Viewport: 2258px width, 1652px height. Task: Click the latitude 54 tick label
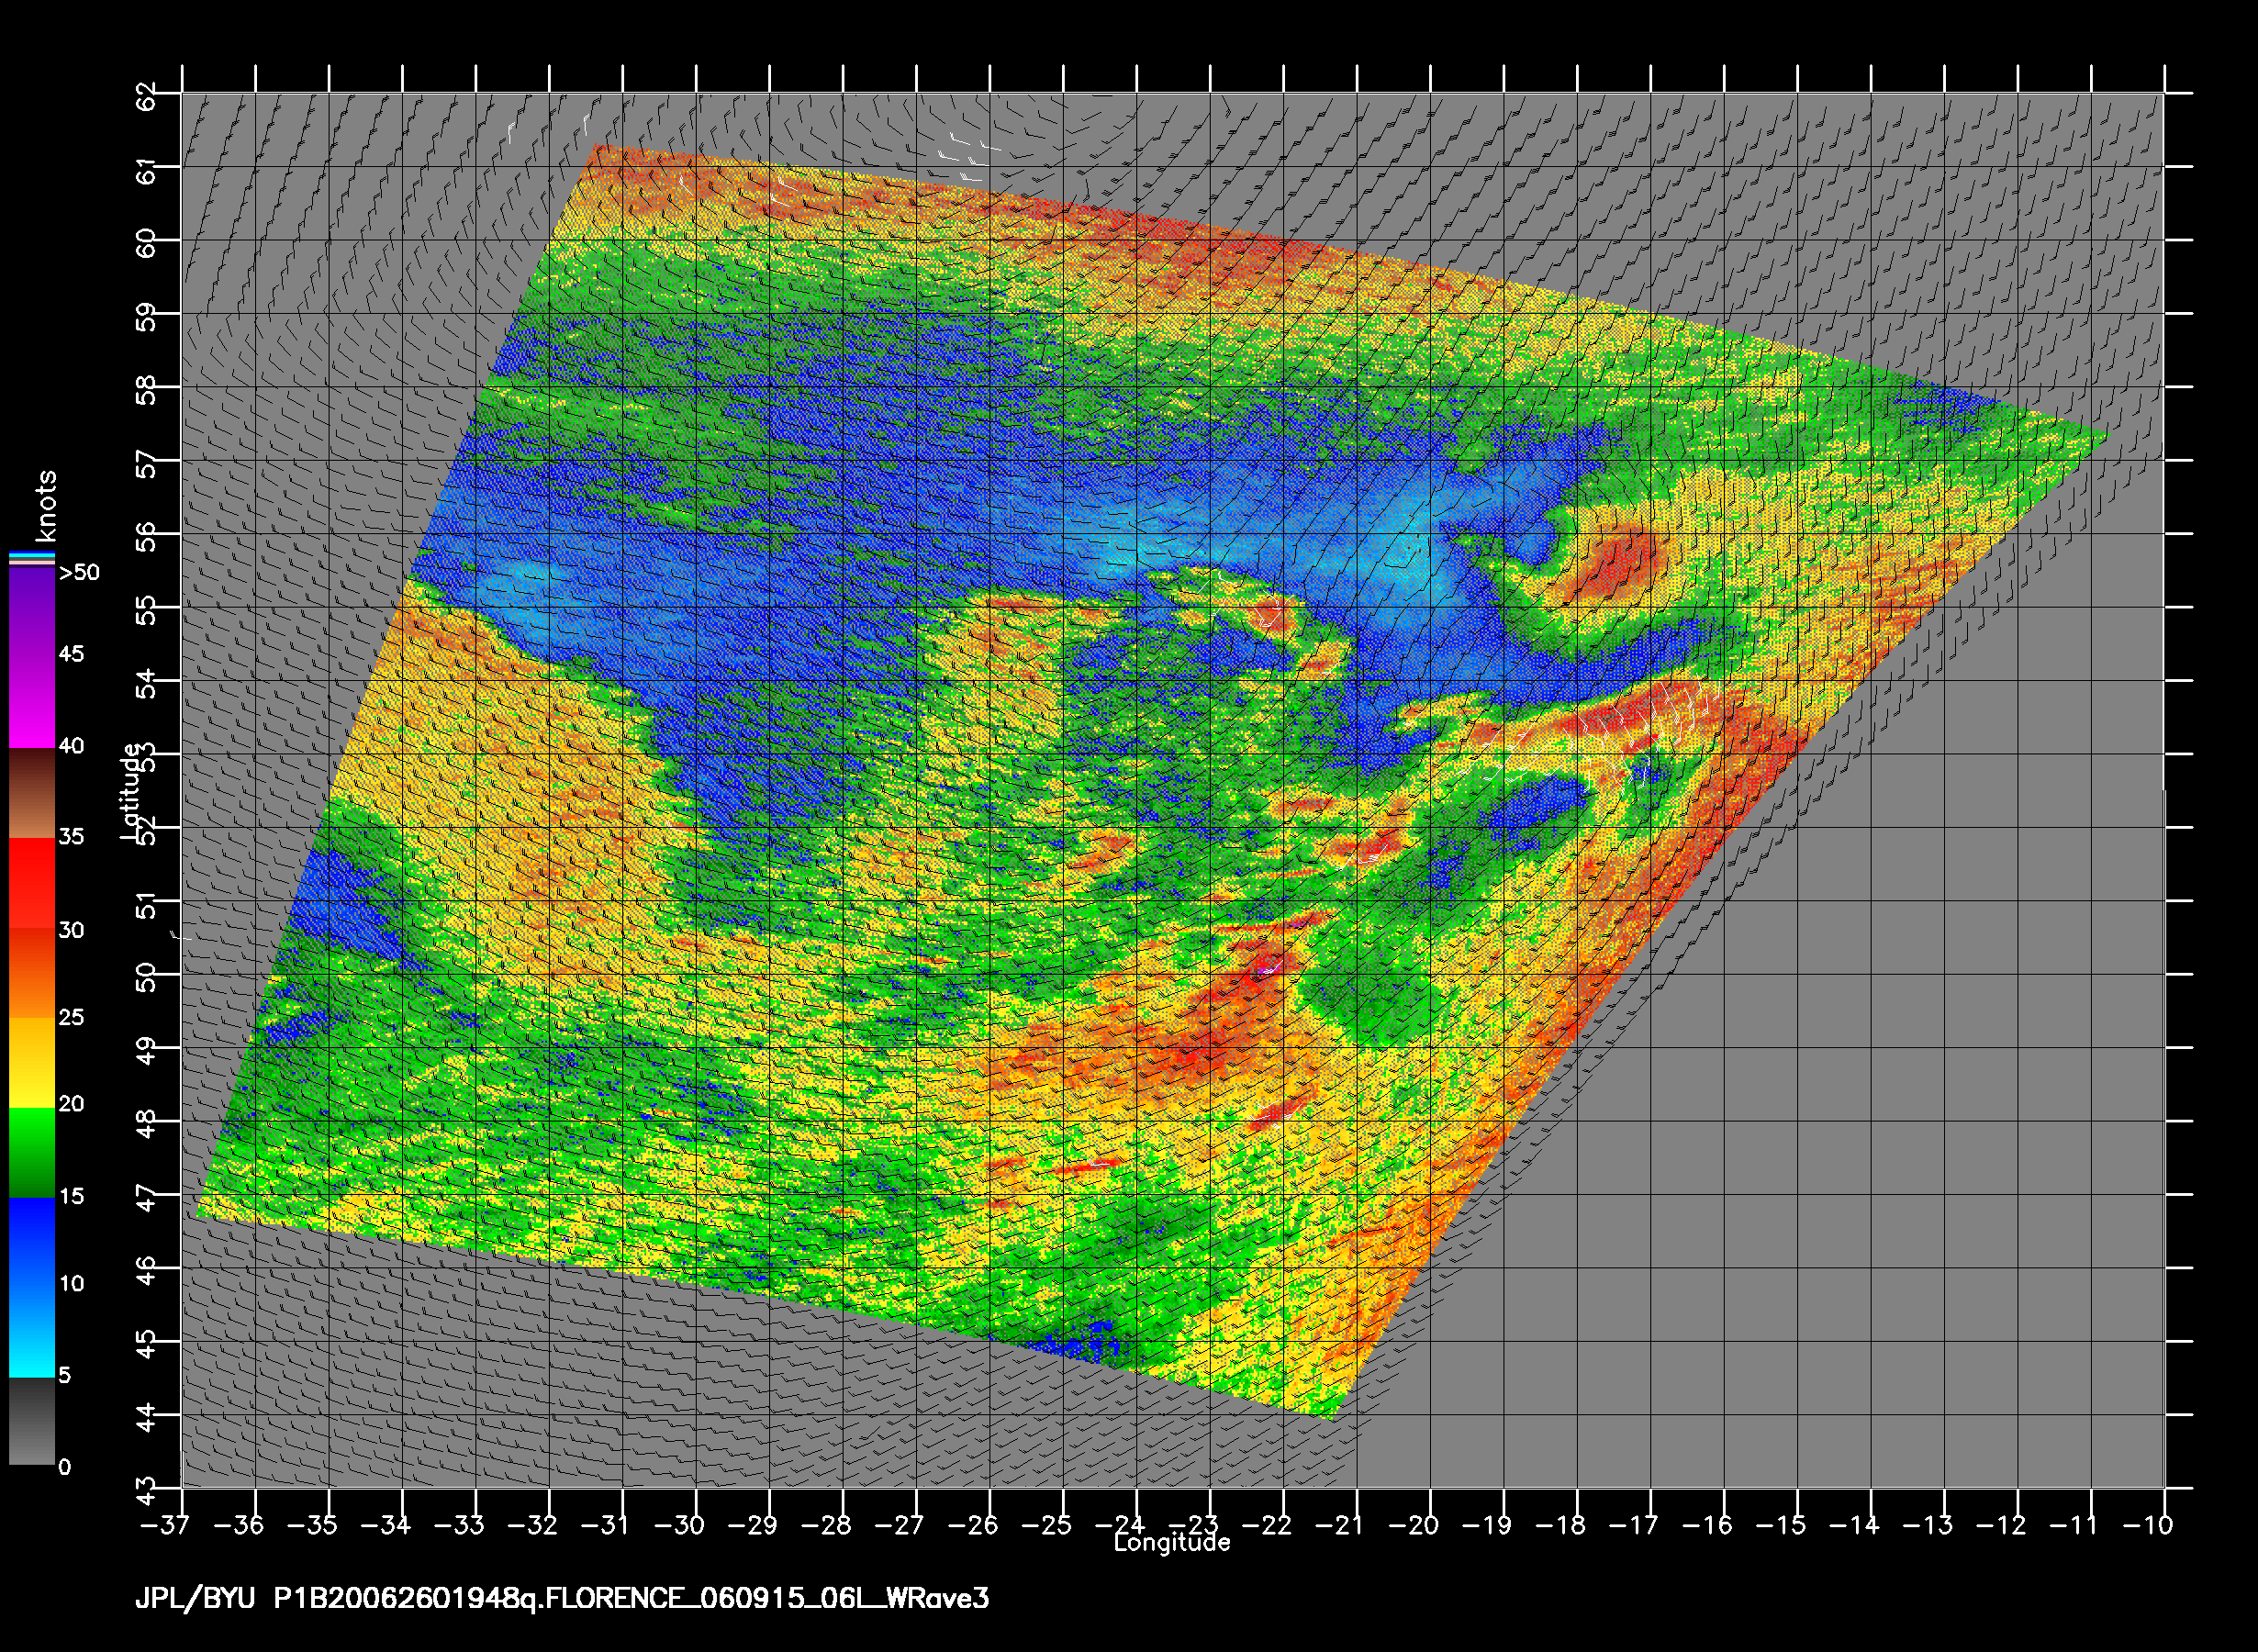coord(147,686)
